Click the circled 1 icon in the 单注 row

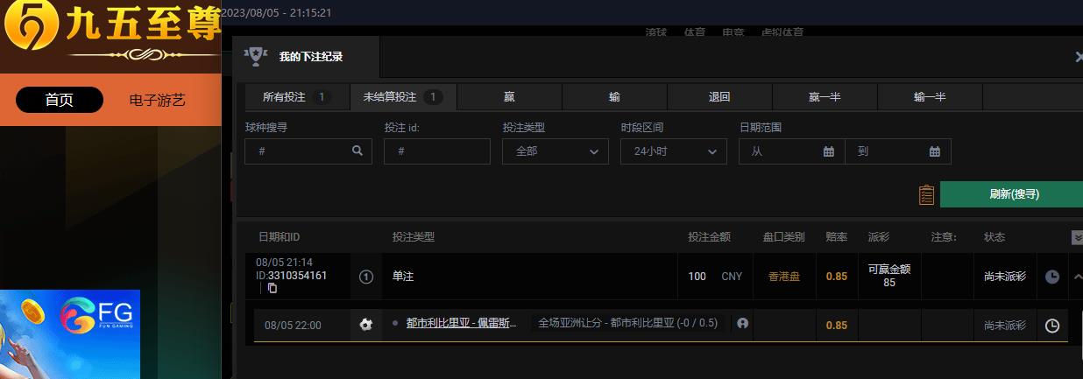[366, 277]
